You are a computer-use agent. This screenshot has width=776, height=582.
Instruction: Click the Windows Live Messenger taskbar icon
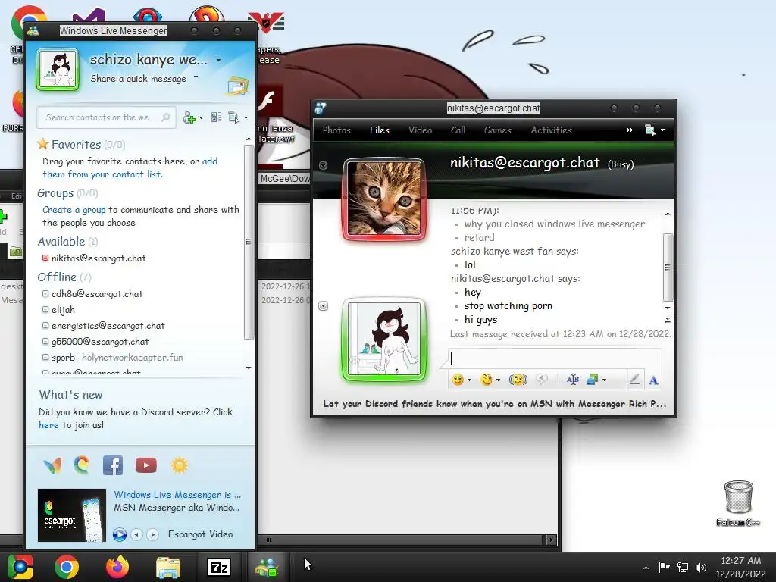point(267,567)
